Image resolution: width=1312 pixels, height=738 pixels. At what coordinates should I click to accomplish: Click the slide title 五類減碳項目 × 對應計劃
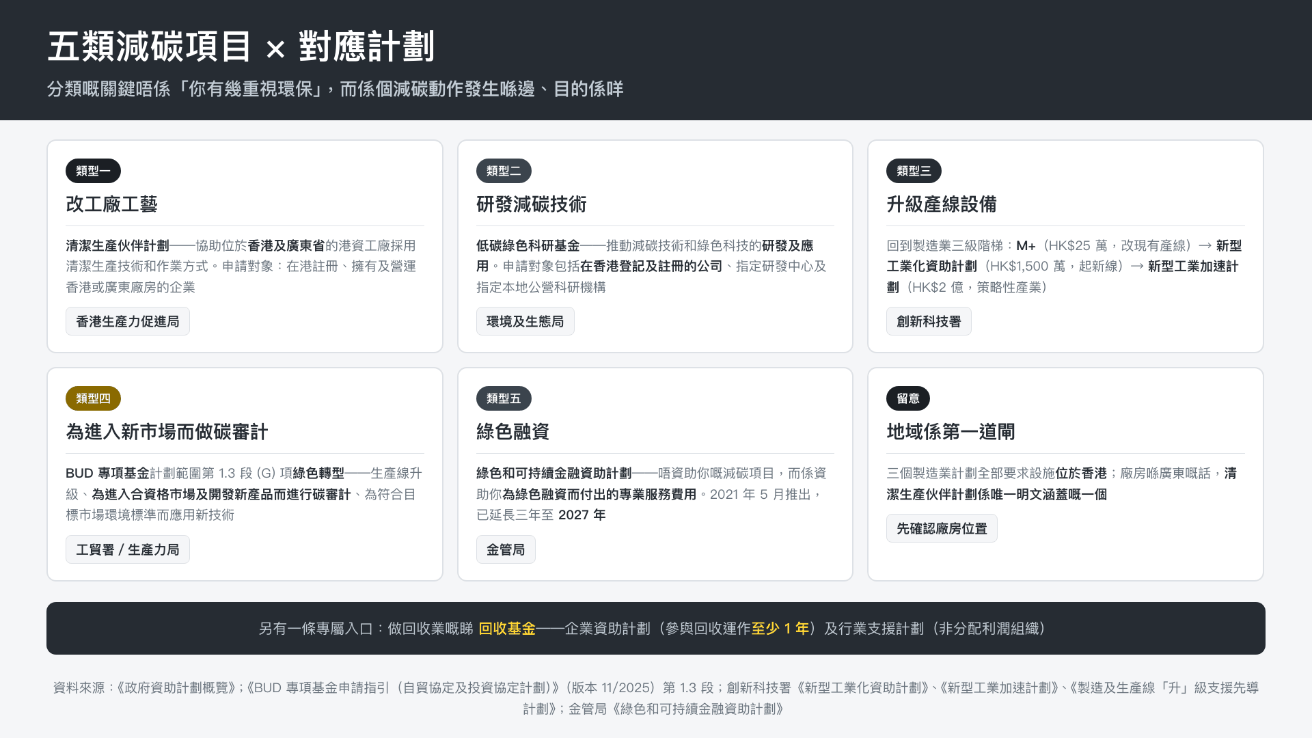tap(241, 46)
